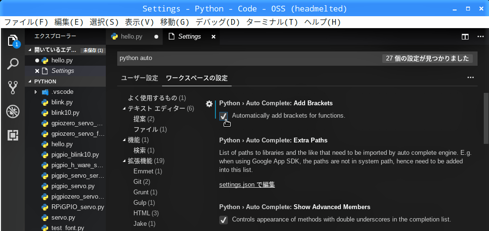
Task: Collapse 拡張機能 settings category
Action: pos(124,161)
